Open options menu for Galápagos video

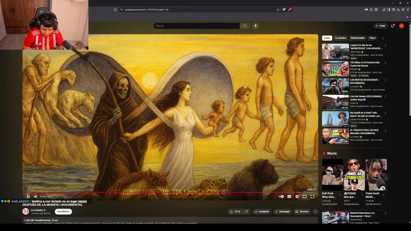point(385,46)
